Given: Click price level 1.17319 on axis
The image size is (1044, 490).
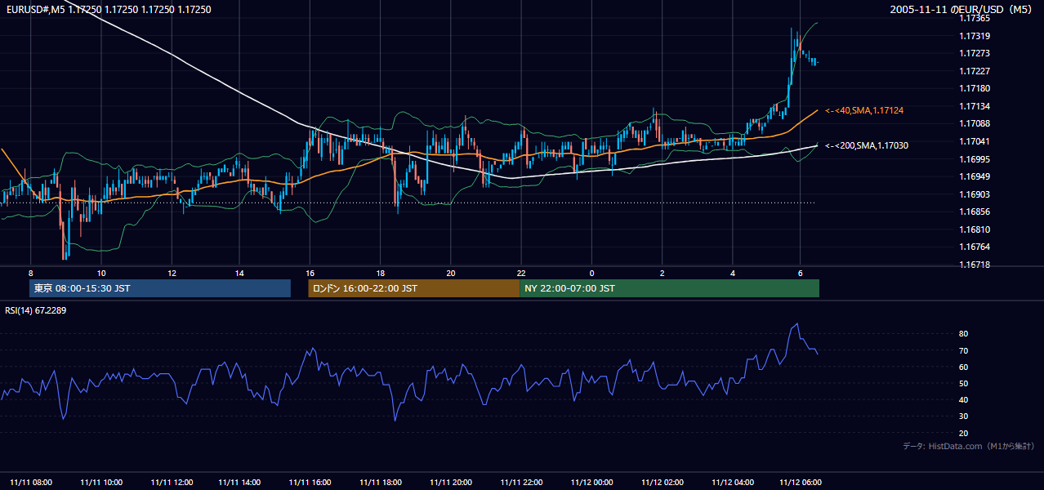Looking at the screenshot, I should pyautogui.click(x=975, y=36).
